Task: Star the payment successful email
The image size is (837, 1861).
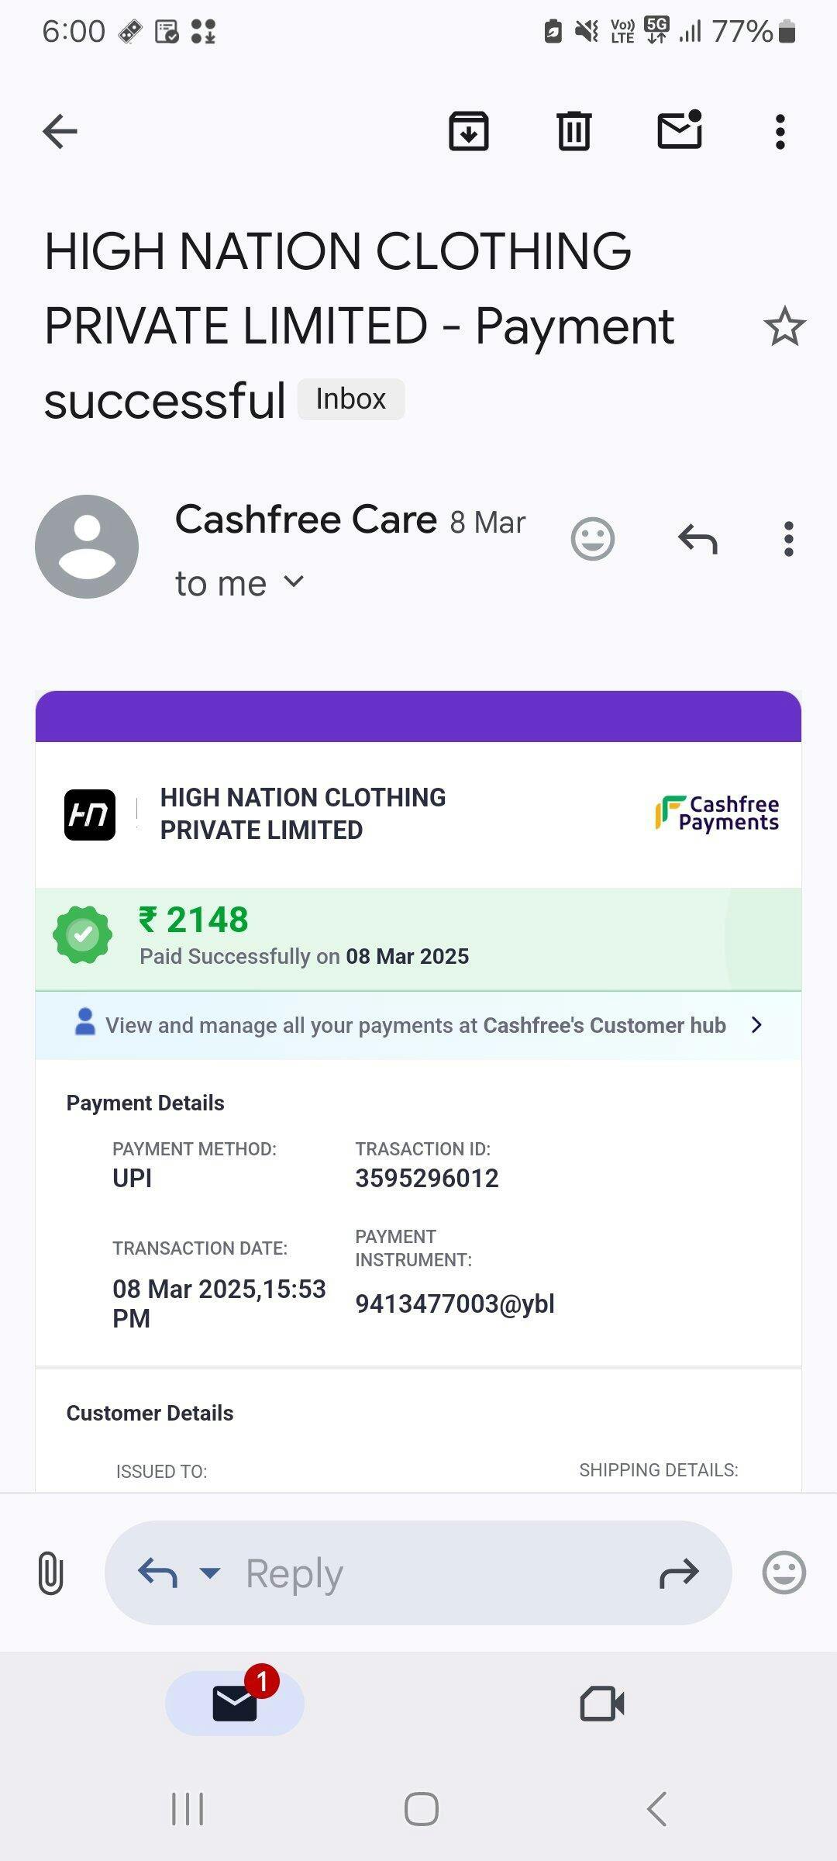Action: (784, 326)
